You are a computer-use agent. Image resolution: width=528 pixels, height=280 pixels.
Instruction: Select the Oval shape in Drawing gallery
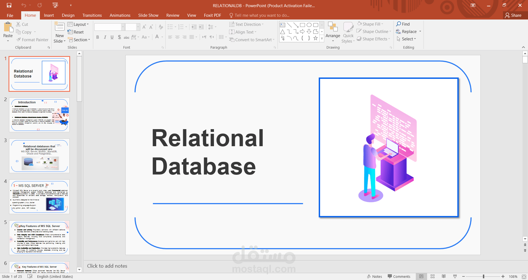coord(309,25)
